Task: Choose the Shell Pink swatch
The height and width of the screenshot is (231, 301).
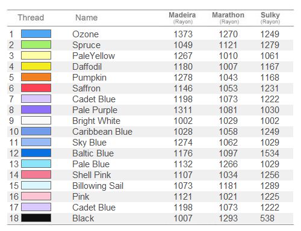Action: pyautogui.click(x=36, y=174)
